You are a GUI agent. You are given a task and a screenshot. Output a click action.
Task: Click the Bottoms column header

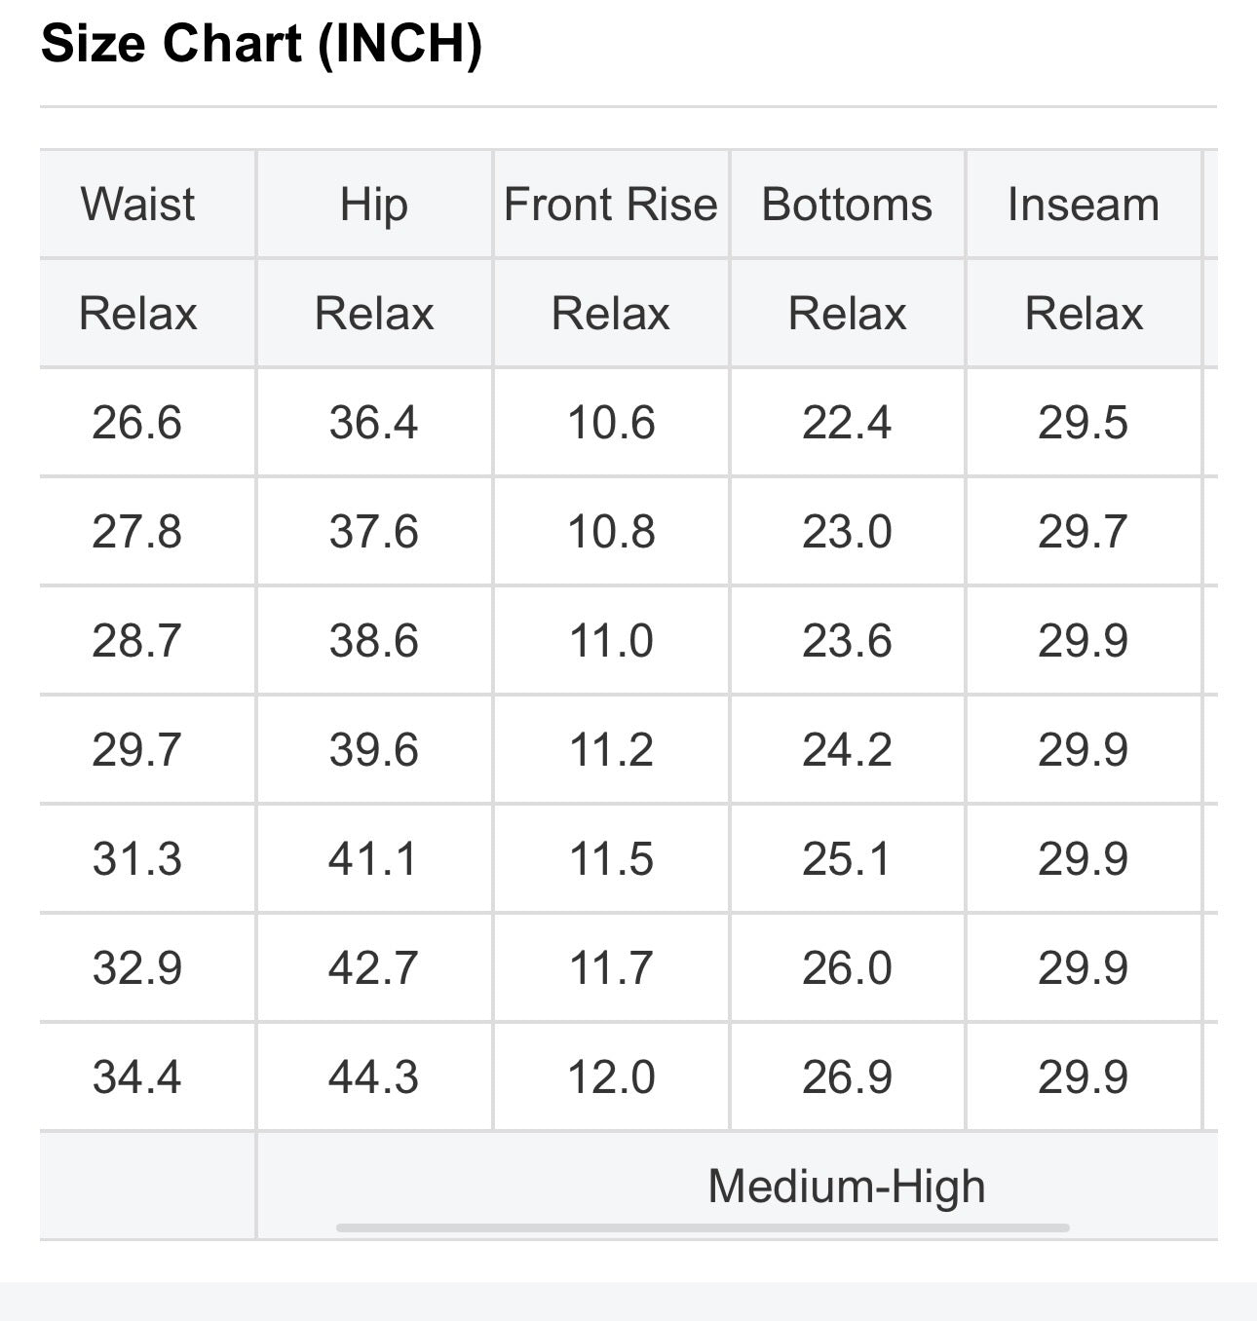tap(847, 205)
